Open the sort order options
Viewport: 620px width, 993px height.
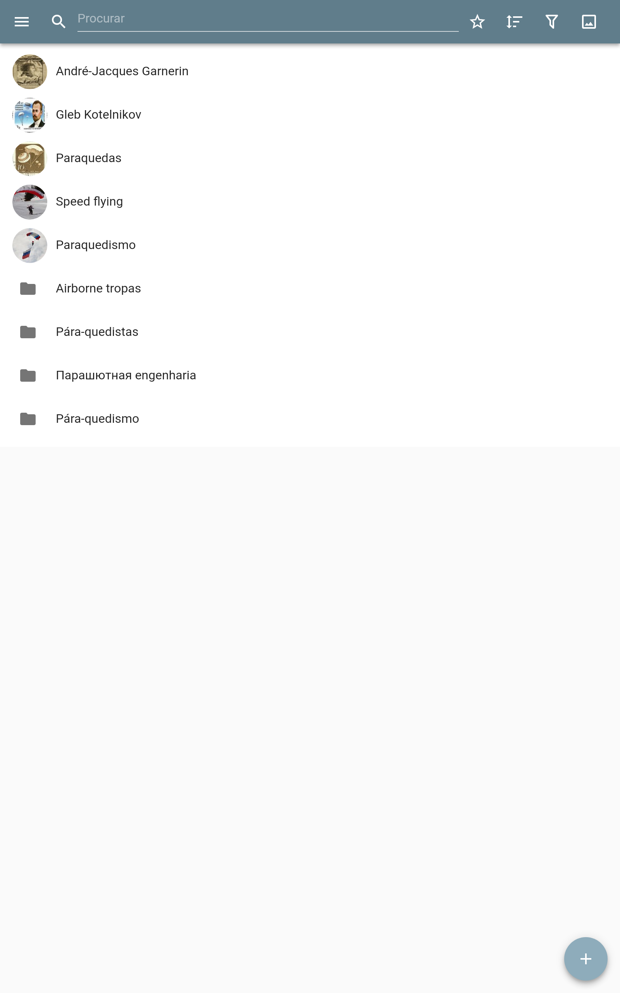[514, 22]
